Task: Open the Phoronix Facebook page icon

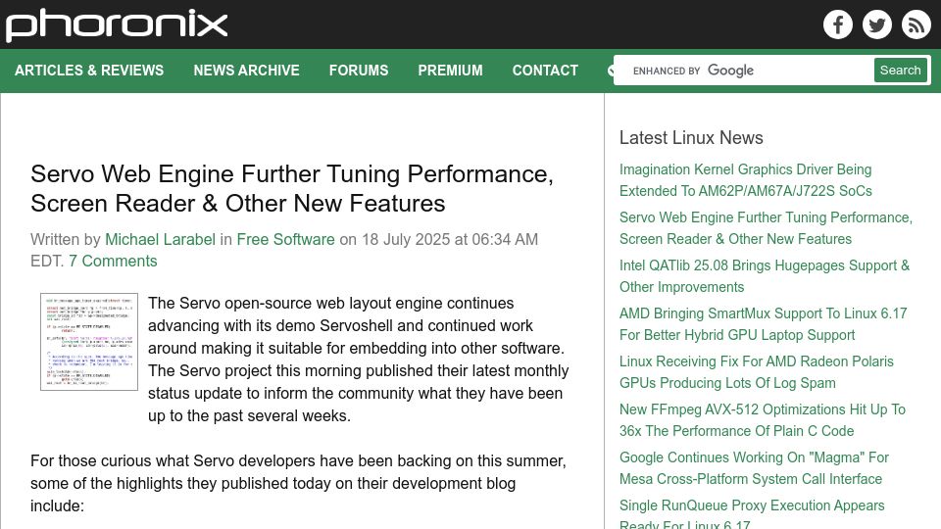Action: [x=838, y=24]
